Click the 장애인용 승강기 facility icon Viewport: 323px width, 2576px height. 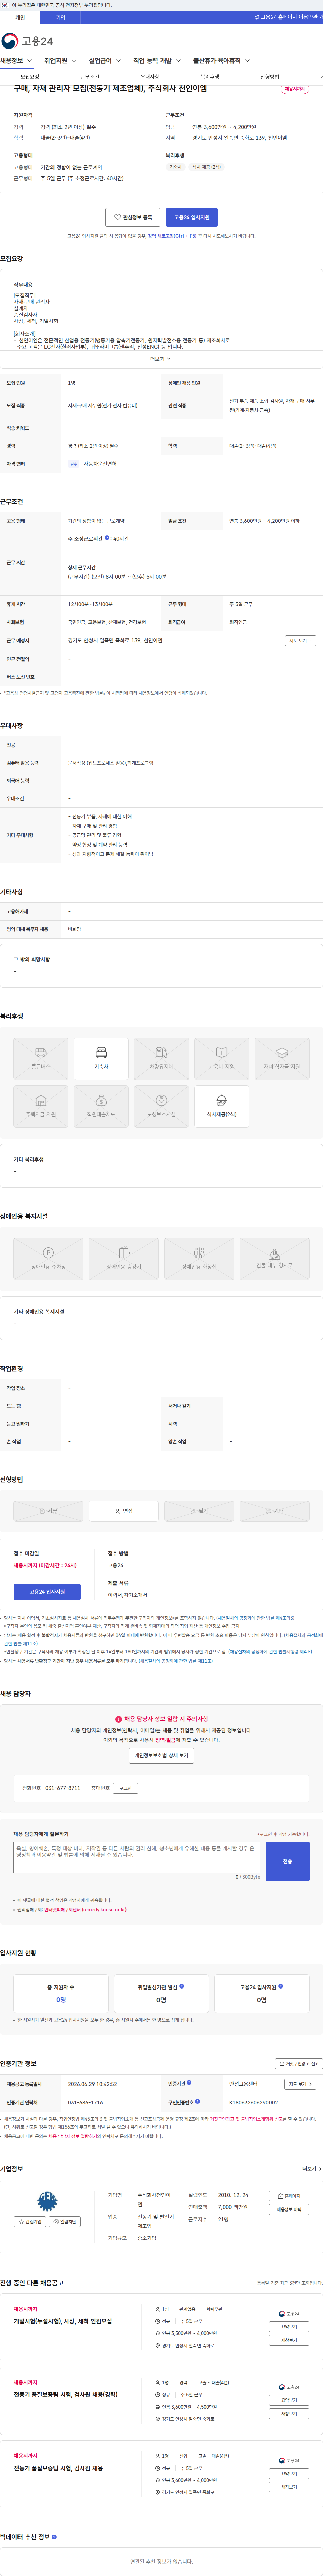(124, 1259)
